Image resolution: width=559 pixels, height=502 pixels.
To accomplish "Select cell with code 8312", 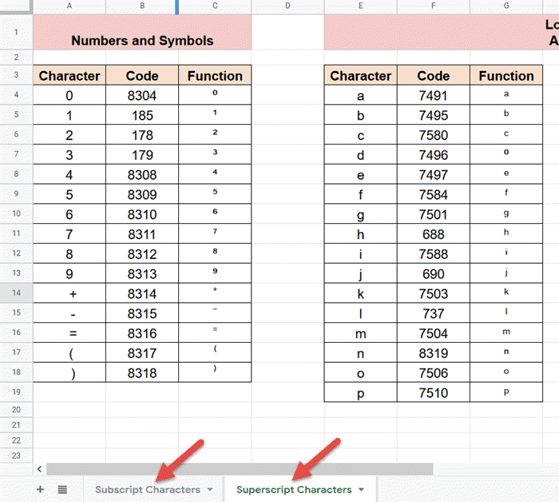I will (x=142, y=253).
